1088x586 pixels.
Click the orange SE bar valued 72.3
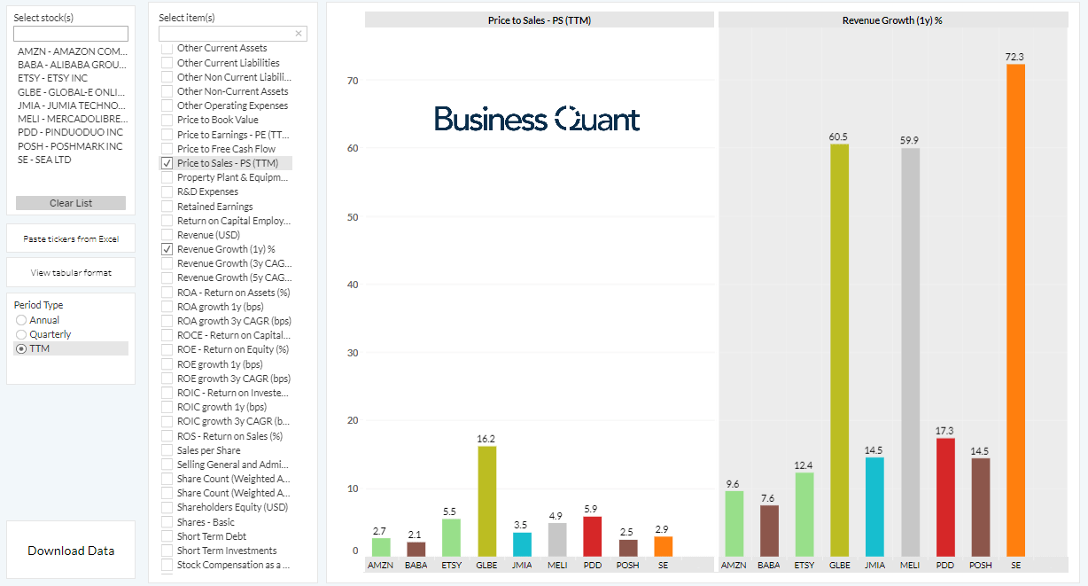click(x=1015, y=310)
